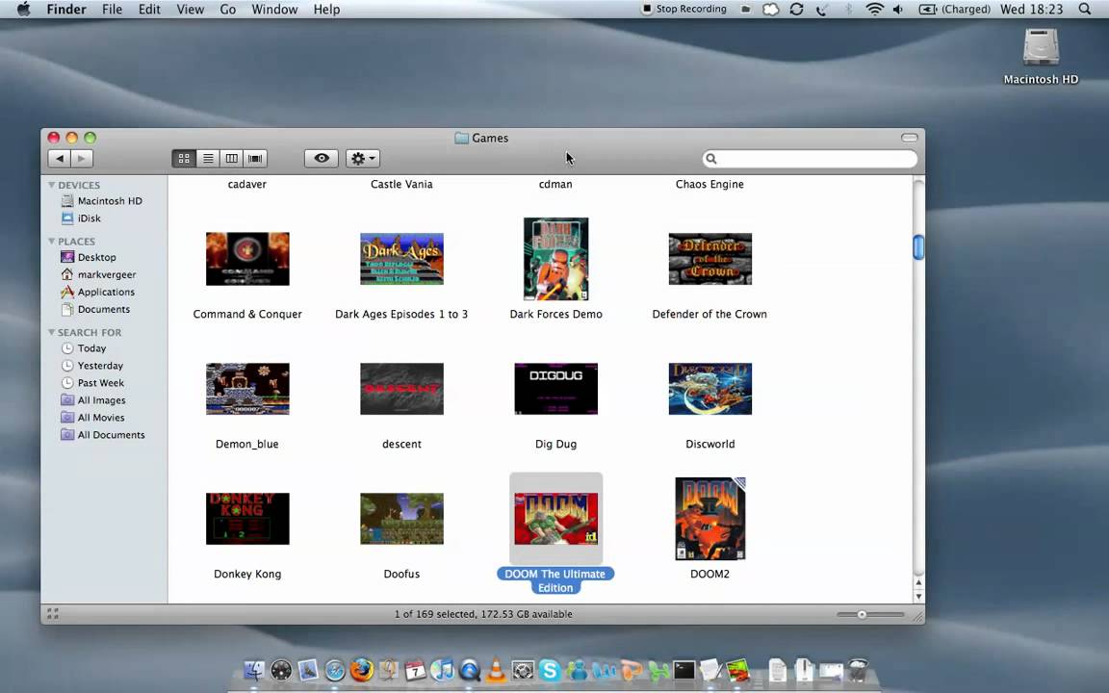The height and width of the screenshot is (693, 1109).
Task: Open the Go menu
Action: click(x=228, y=10)
